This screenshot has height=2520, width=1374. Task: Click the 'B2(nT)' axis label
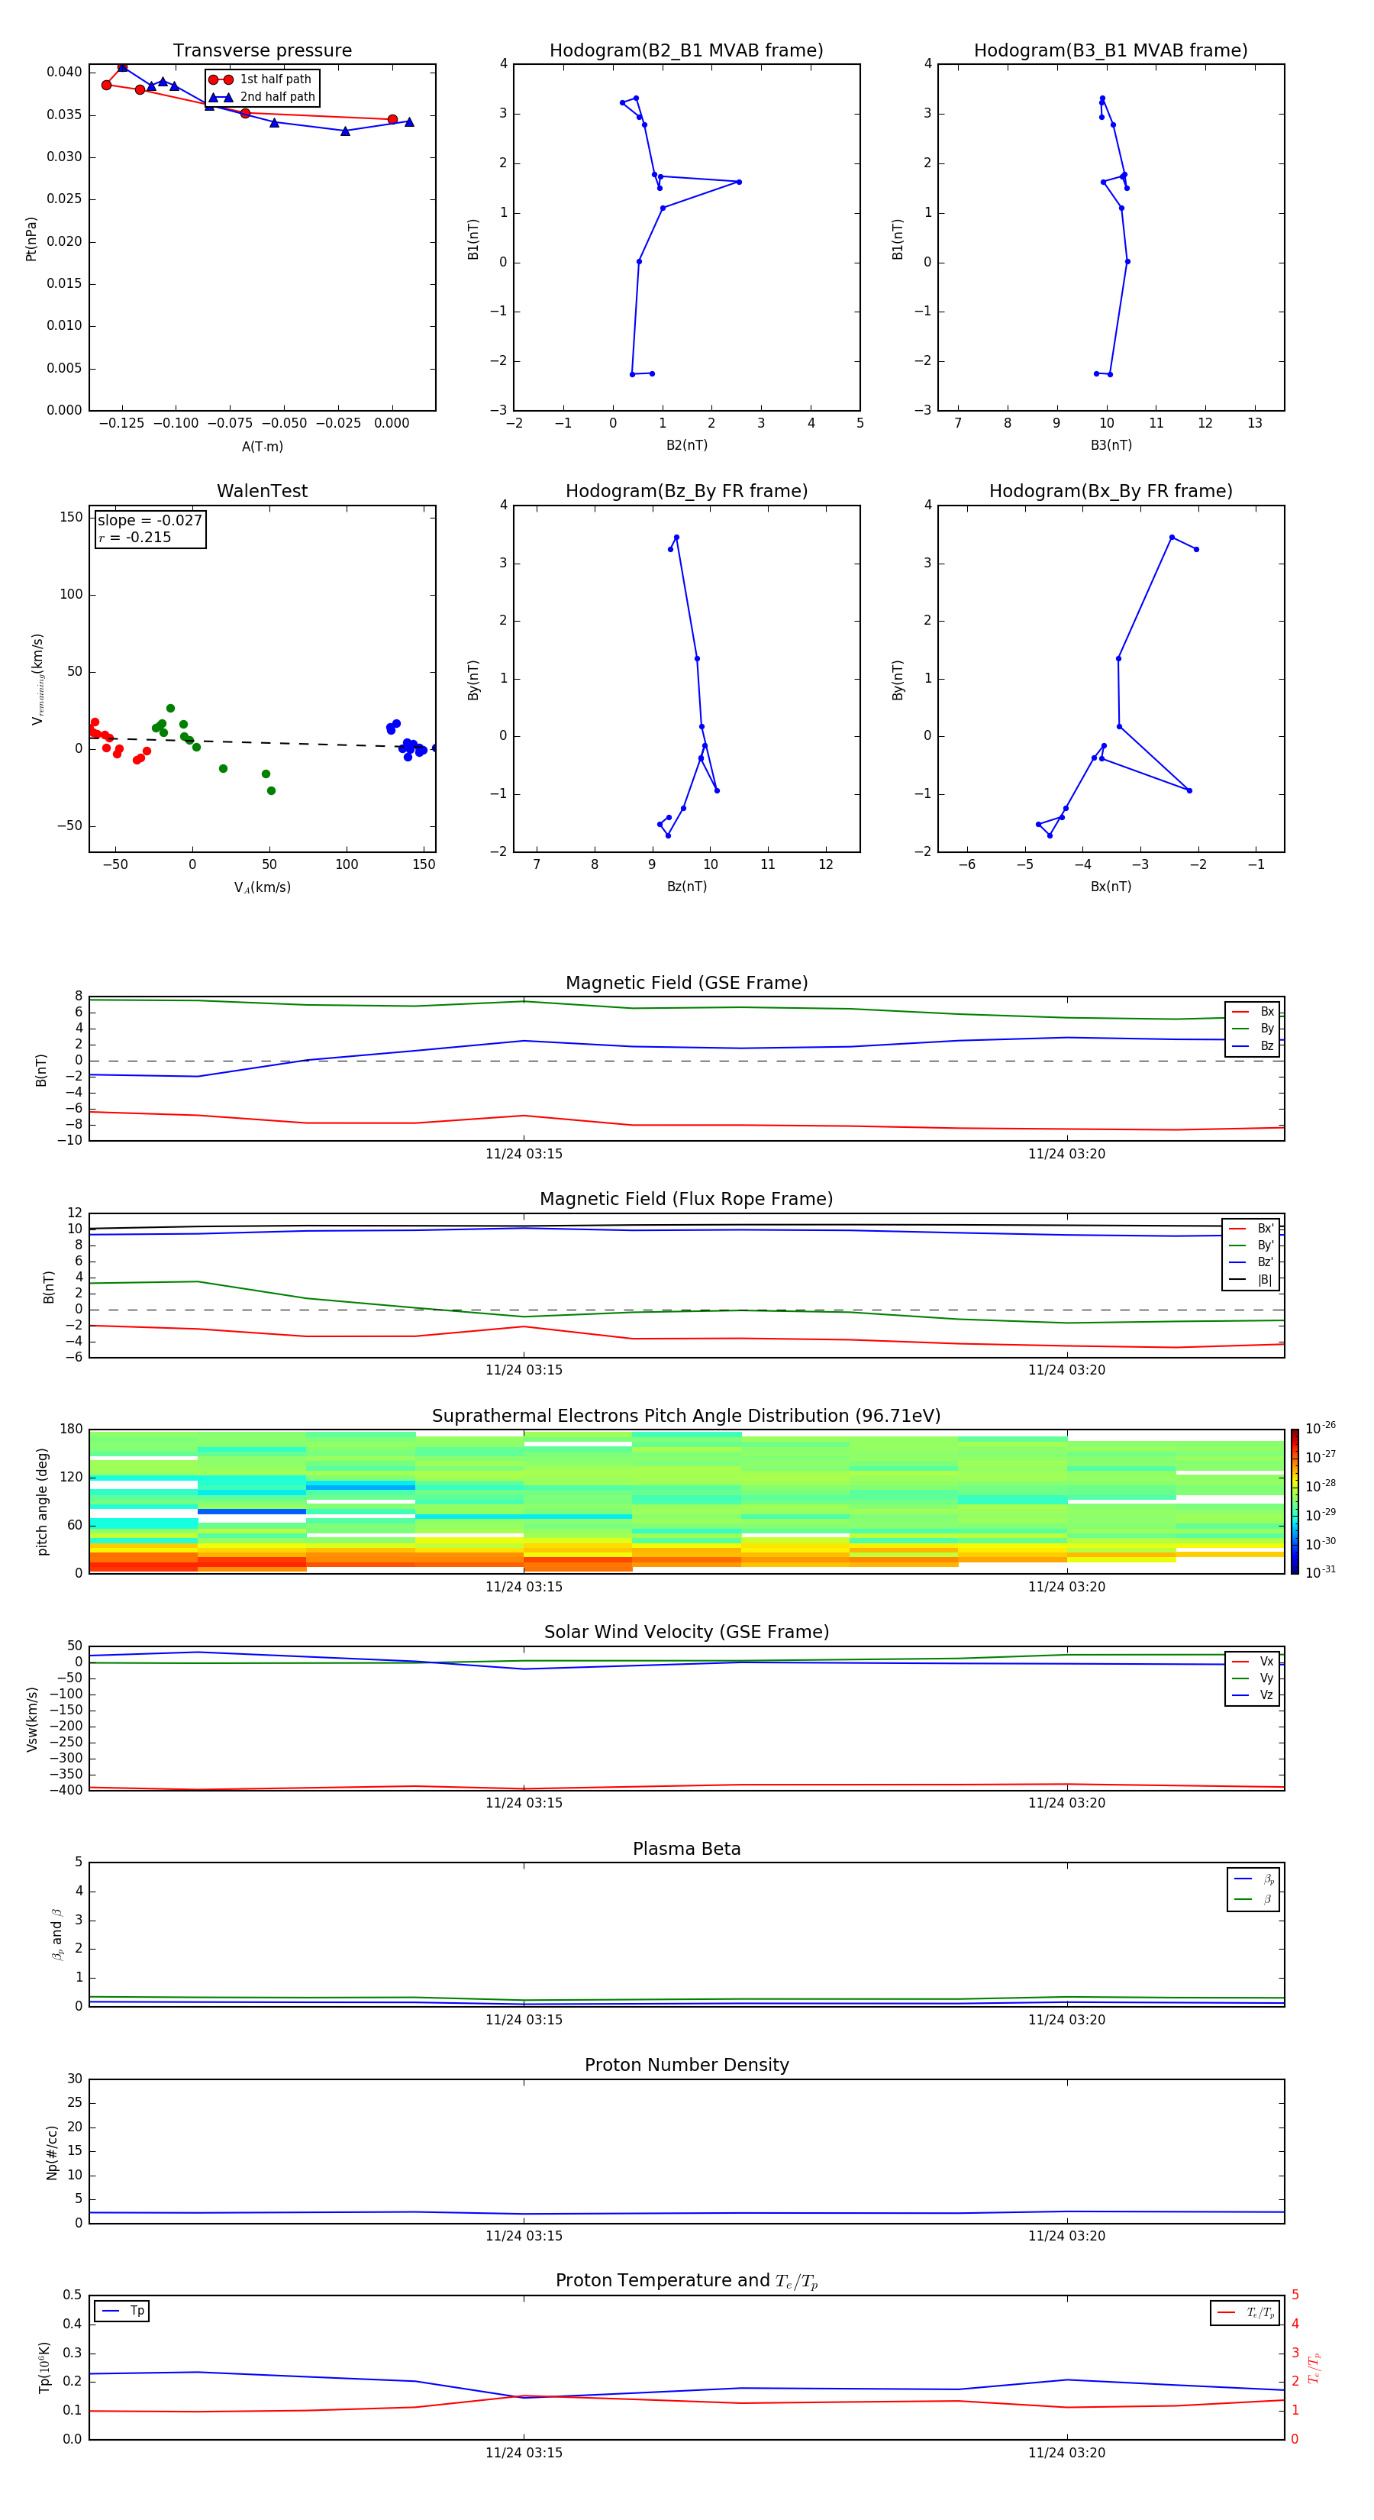coord(686,445)
